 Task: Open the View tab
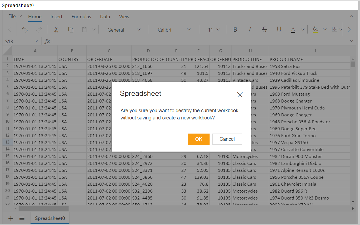pos(124,17)
